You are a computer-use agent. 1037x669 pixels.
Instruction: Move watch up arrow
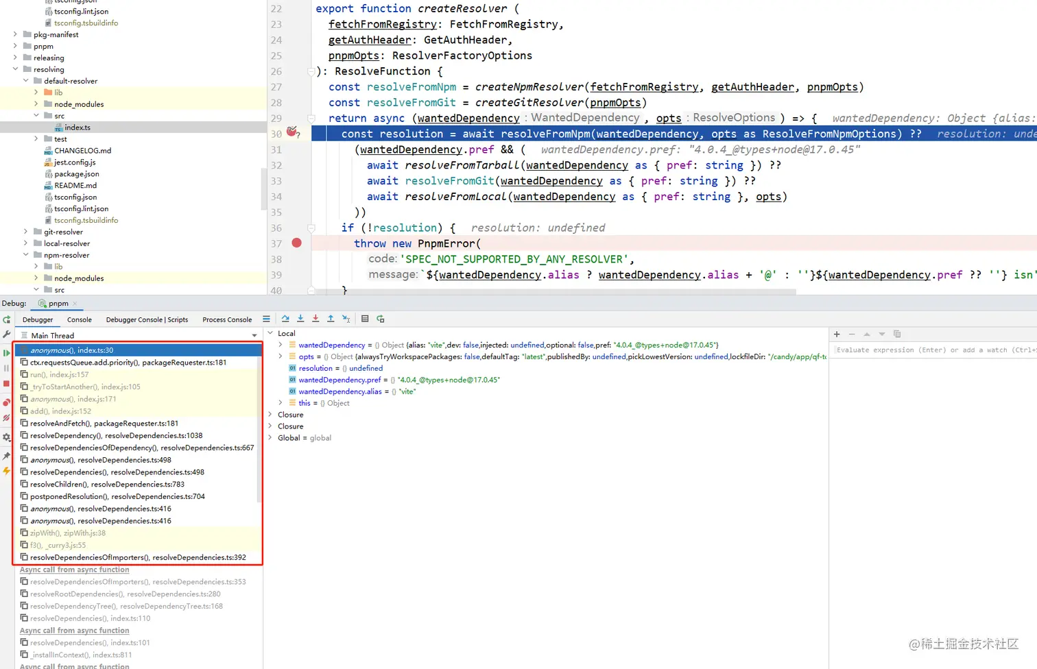click(867, 334)
